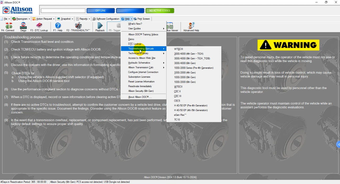The image size is (340, 184).
Task: Open the WTECIII troubleshooting manual
Action: pos(194,49)
